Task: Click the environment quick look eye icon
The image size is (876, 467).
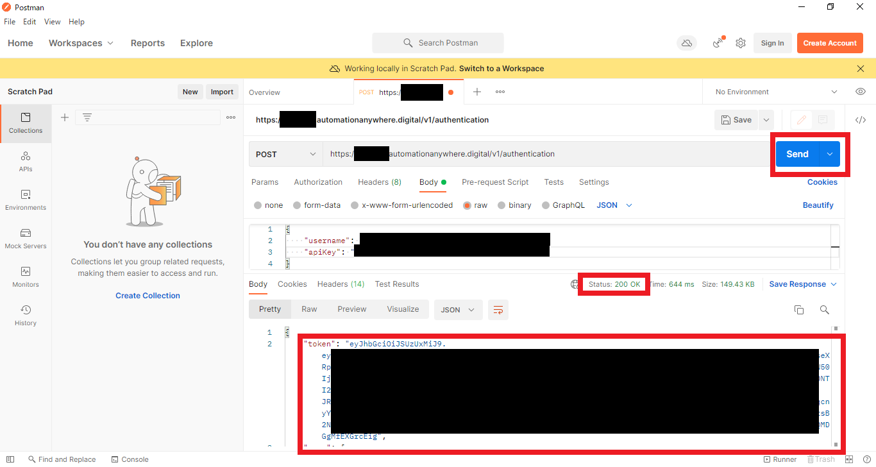Action: tap(861, 92)
